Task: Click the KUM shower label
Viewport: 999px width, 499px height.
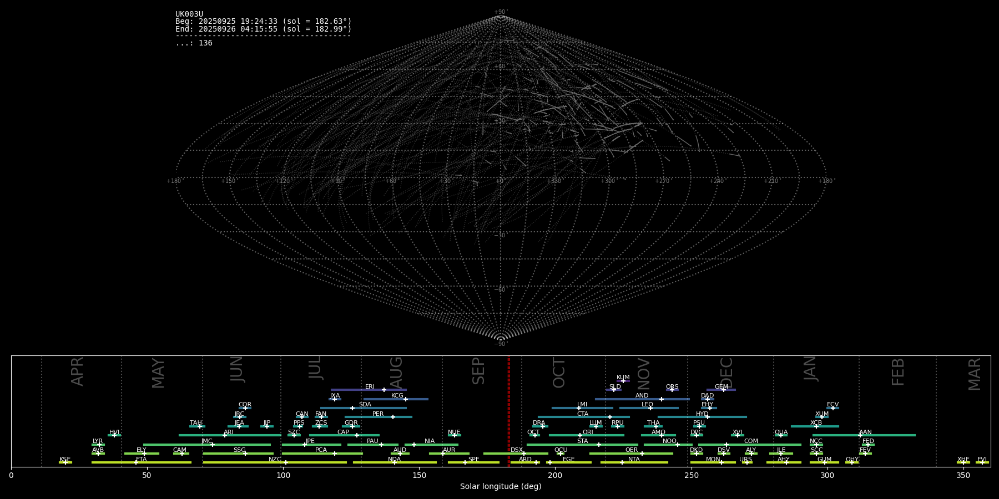Action: pyautogui.click(x=623, y=378)
